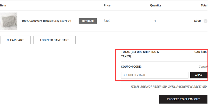This screenshot has width=208, height=104.
Task: Select LOGIN TO SAVE CART
Action: (55, 40)
